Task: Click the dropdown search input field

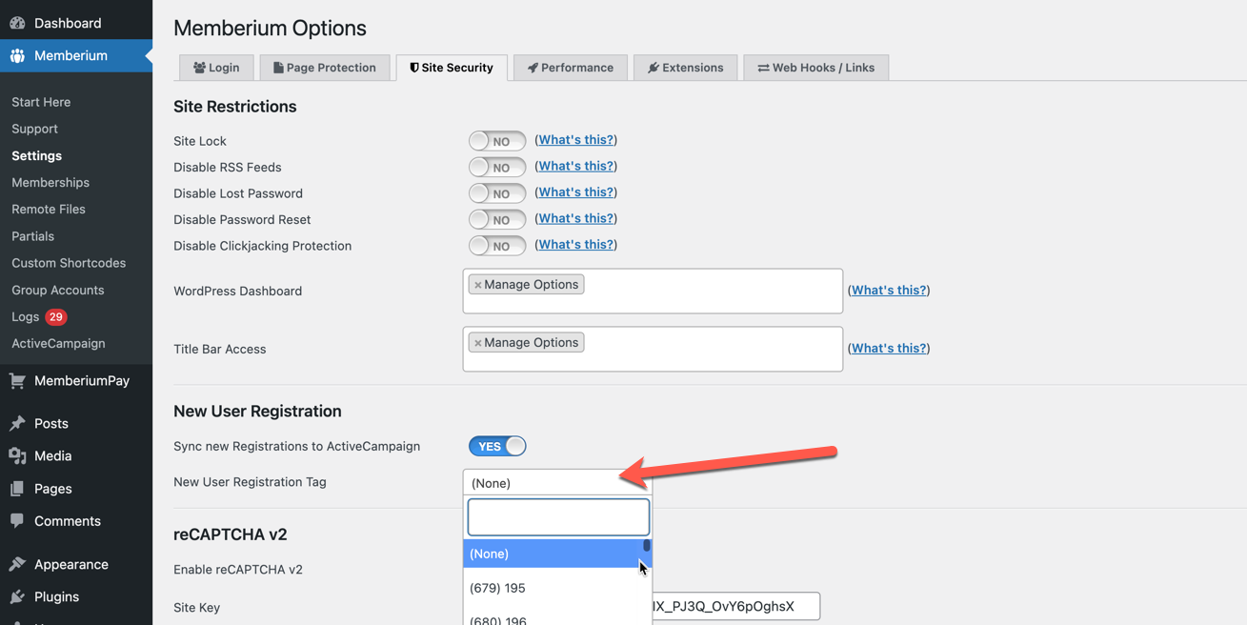Action: coord(558,517)
